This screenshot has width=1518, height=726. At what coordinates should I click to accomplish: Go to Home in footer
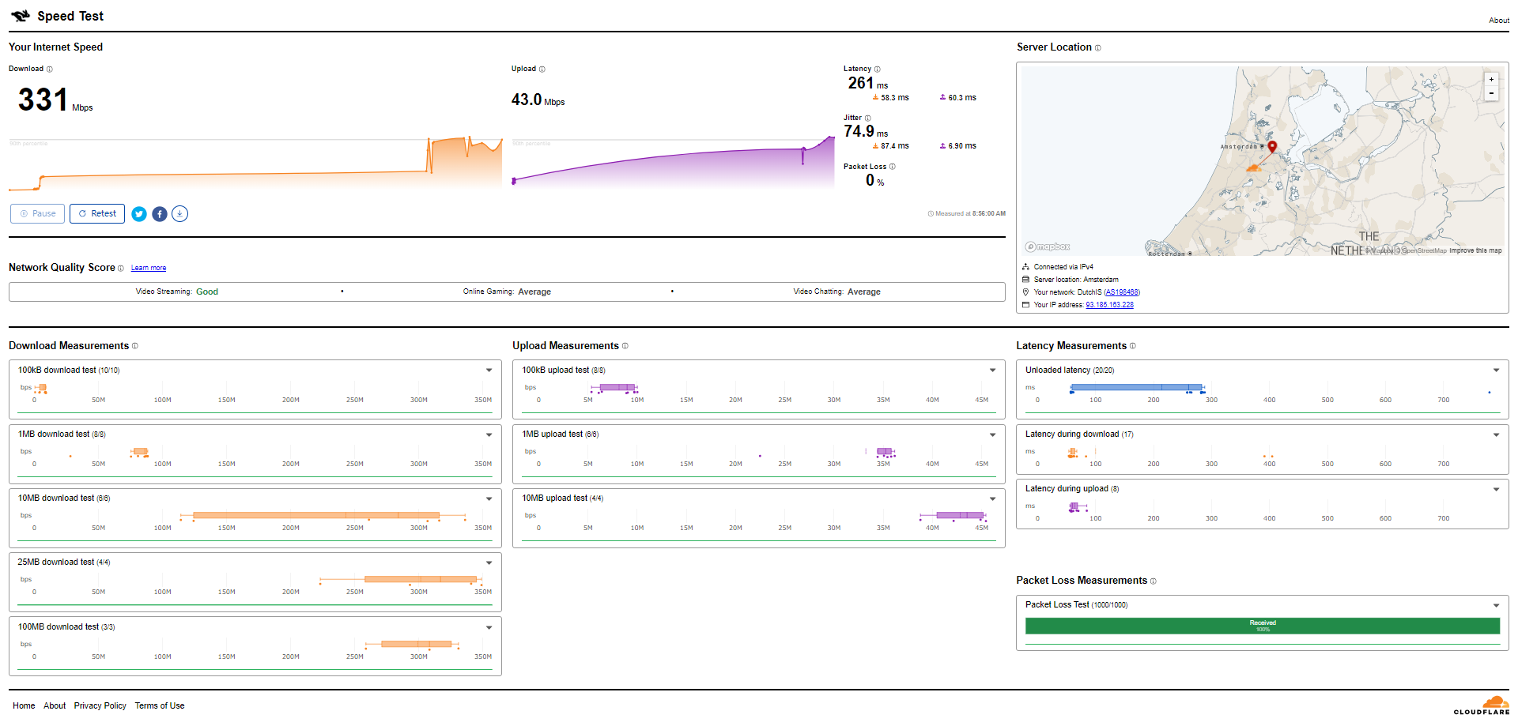(x=24, y=706)
